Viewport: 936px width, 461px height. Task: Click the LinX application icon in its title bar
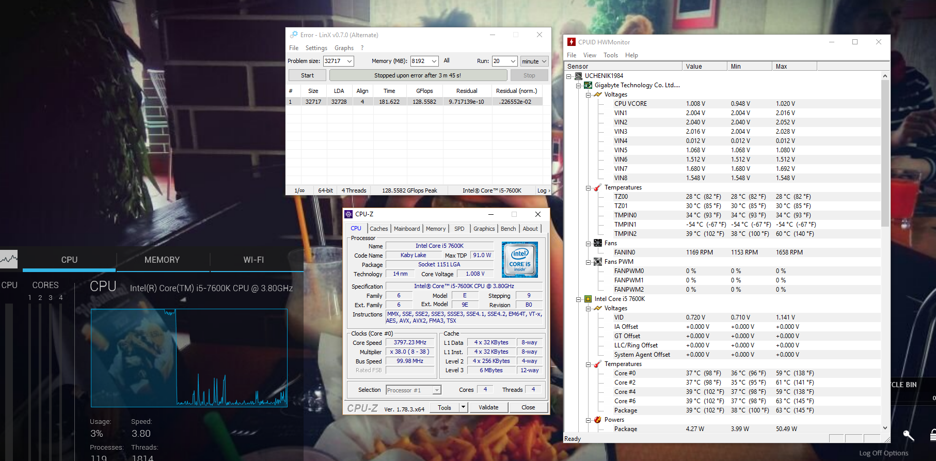pyautogui.click(x=294, y=35)
